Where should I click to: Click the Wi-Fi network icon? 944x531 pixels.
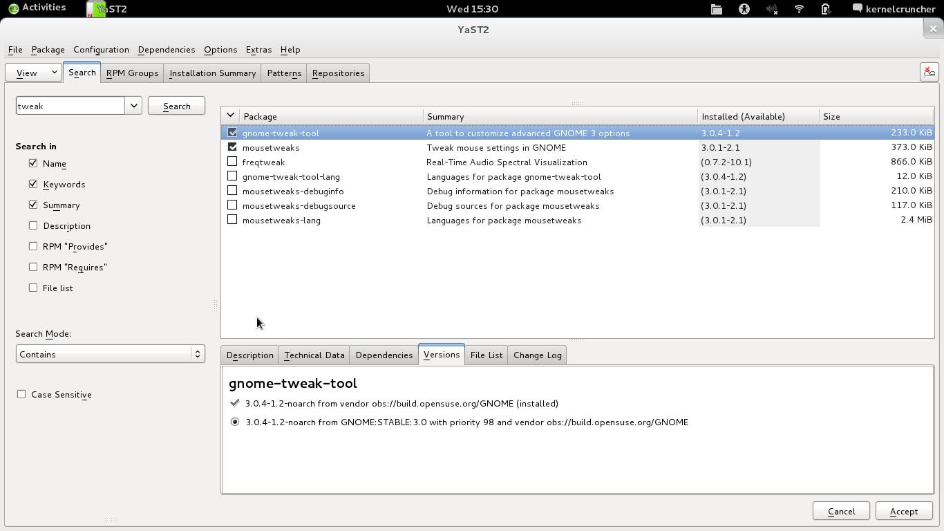799,9
